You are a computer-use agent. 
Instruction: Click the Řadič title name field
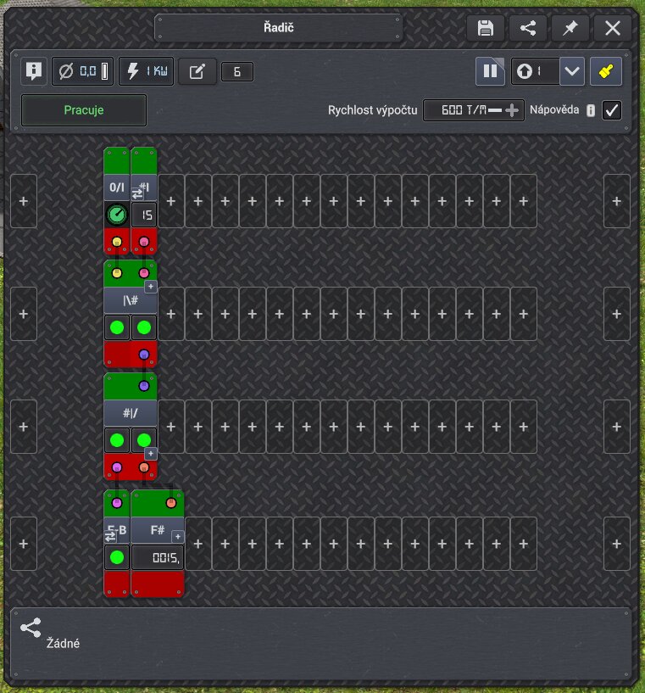(x=279, y=28)
